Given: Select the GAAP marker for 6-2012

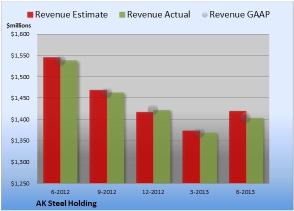Looking at the screenshot, I should [60, 60].
